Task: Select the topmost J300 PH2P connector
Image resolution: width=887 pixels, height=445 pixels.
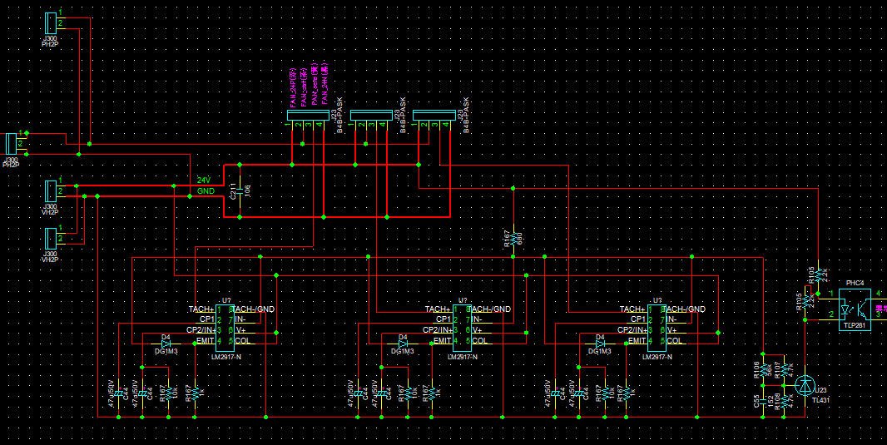Action: [51, 23]
